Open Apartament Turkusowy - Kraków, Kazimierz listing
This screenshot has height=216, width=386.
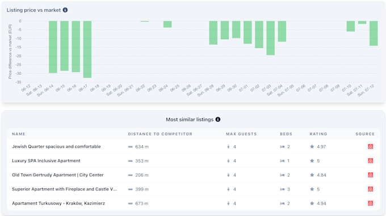coord(58,203)
